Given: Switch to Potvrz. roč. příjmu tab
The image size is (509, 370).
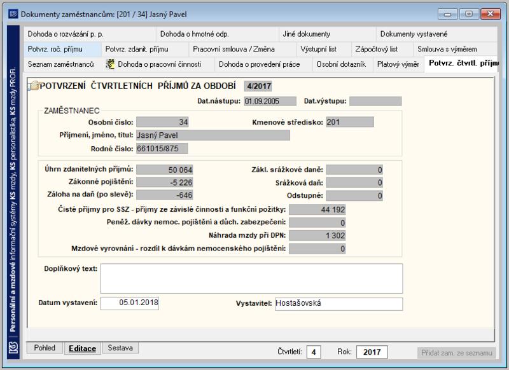Looking at the screenshot, I should (x=62, y=50).
